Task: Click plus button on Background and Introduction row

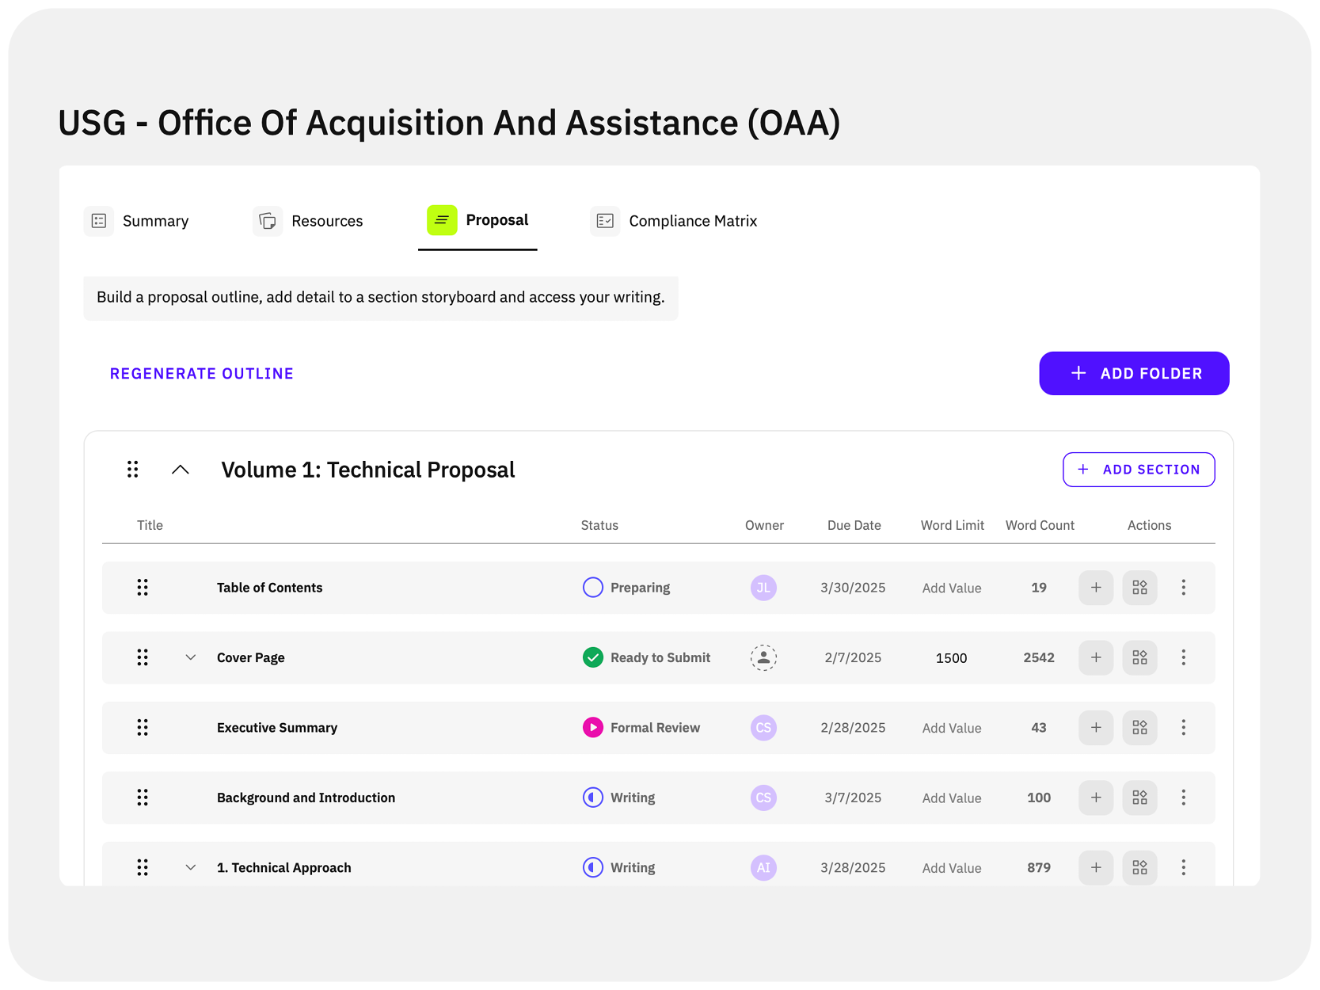Action: click(x=1096, y=798)
